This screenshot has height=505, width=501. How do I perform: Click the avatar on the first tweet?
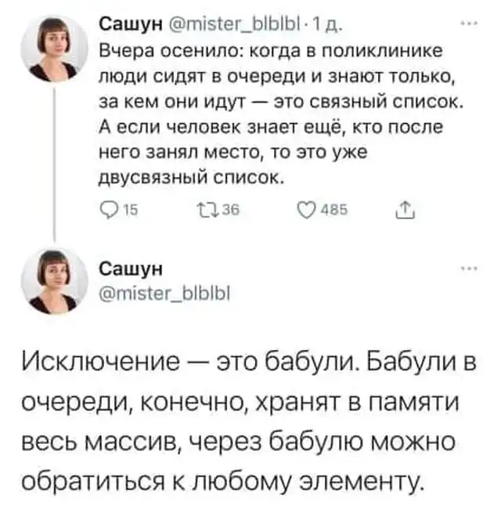[x=53, y=49]
